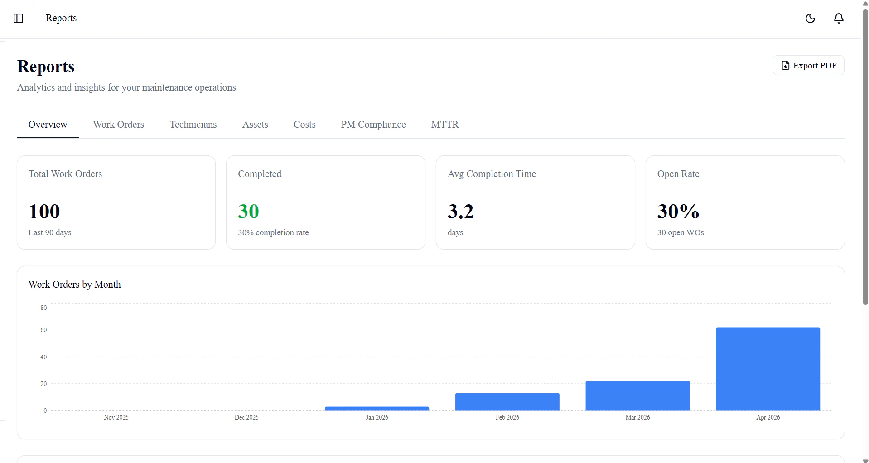The width and height of the screenshot is (869, 463).
Task: View the Costs report tab
Action: (304, 125)
